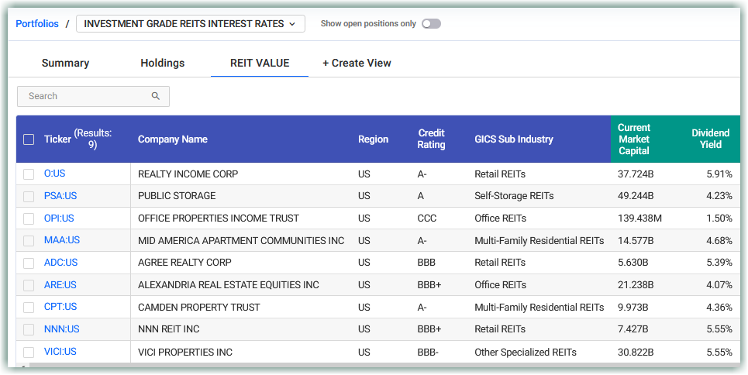Select PUBLIC STORAGE company name cell
Viewport: 748px width, 375px height.
[177, 196]
